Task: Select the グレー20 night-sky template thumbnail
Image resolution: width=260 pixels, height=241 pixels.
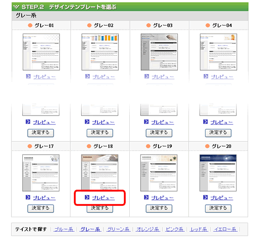Action: pos(218,173)
